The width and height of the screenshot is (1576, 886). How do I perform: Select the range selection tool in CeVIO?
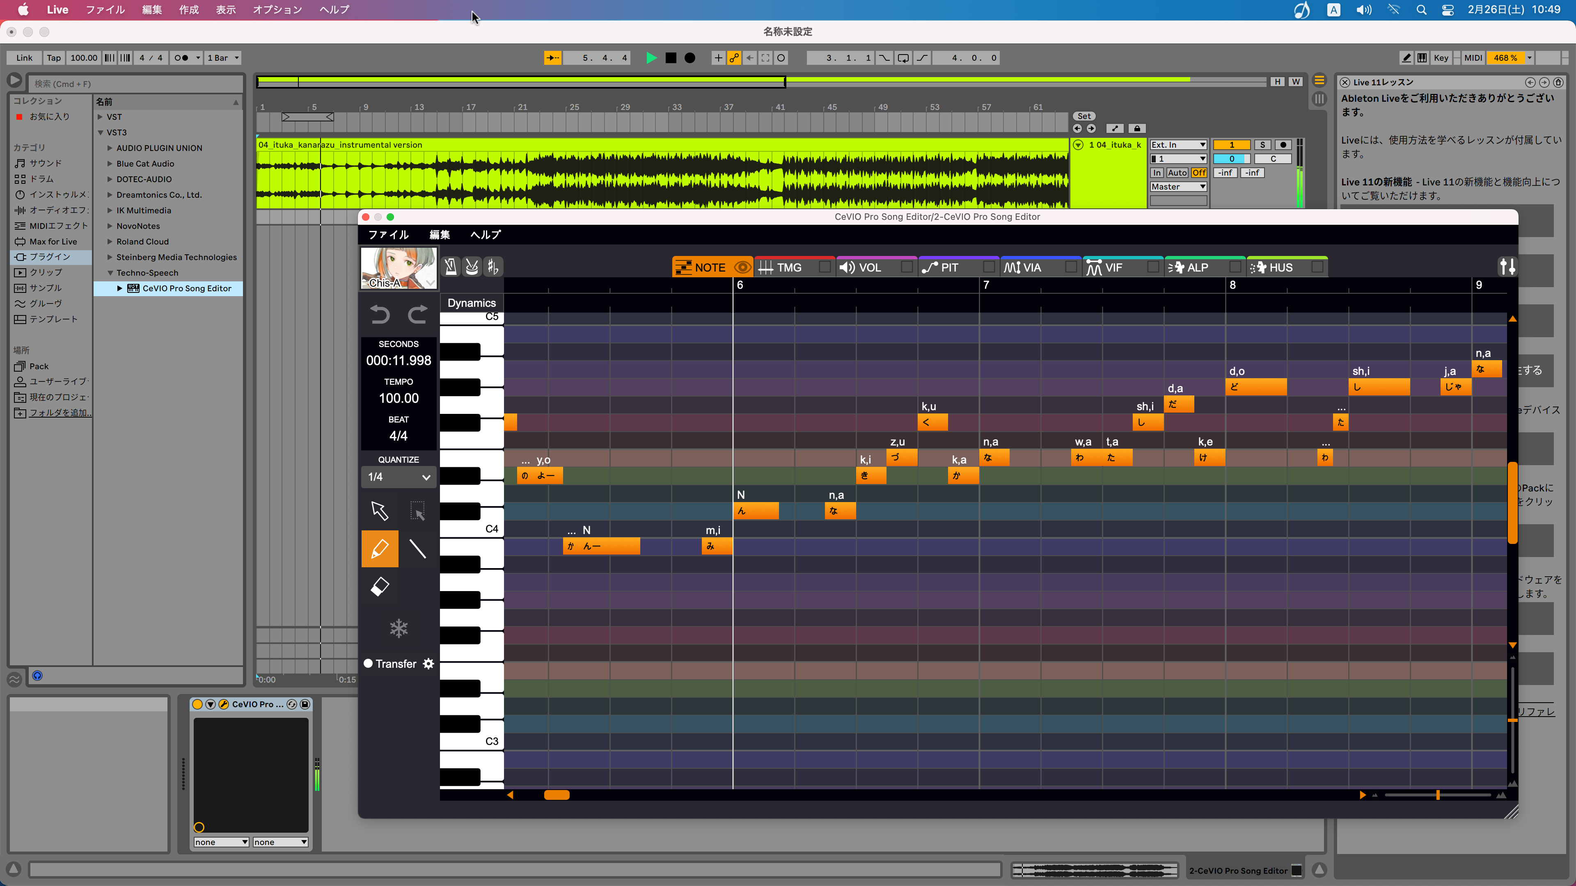click(x=417, y=511)
